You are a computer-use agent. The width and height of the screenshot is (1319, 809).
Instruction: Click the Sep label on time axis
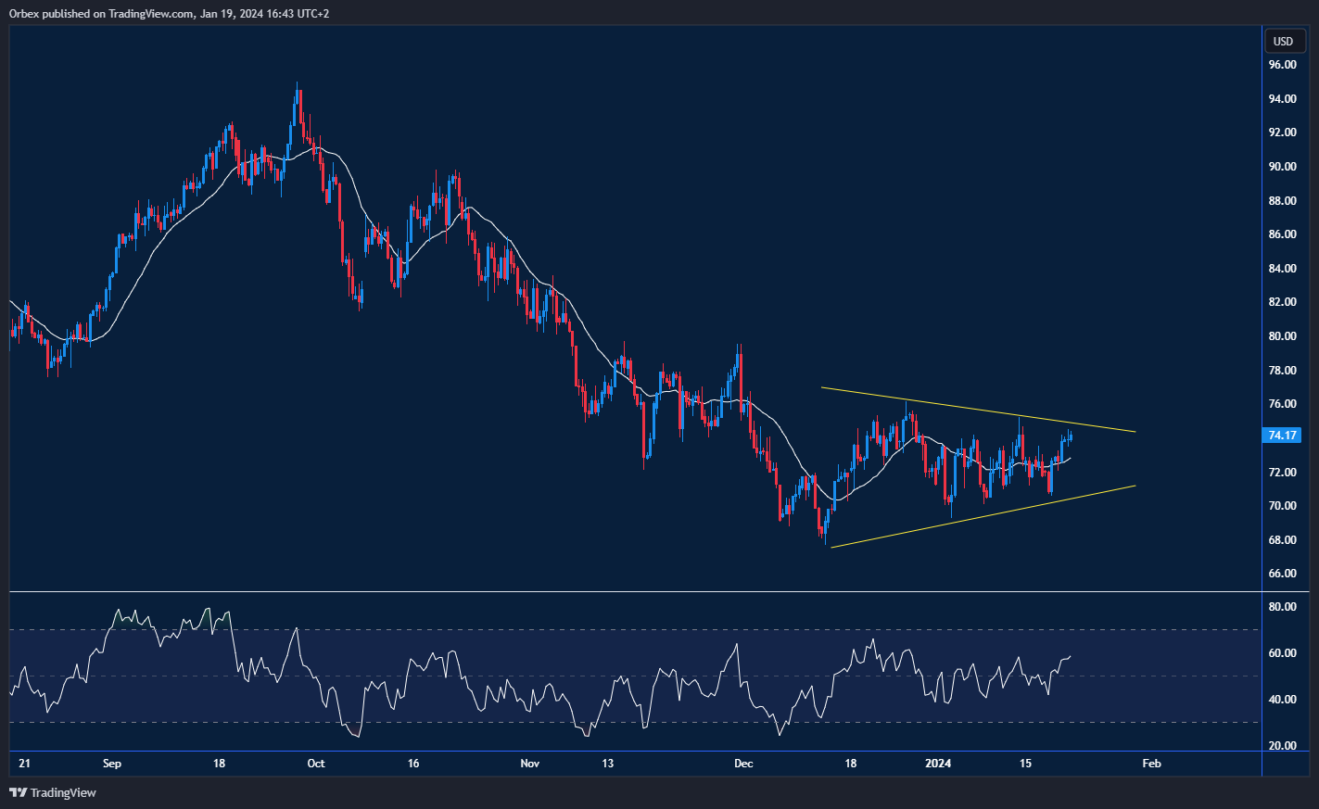coord(112,764)
